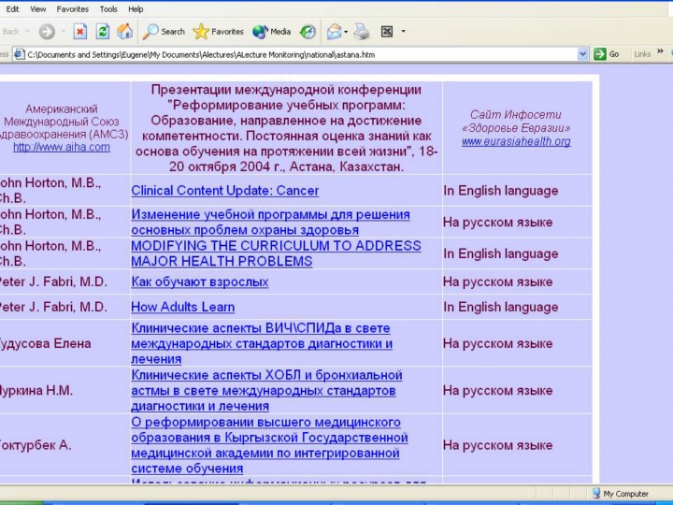Click the Forward navigation arrow button
673x505 pixels.
point(47,31)
